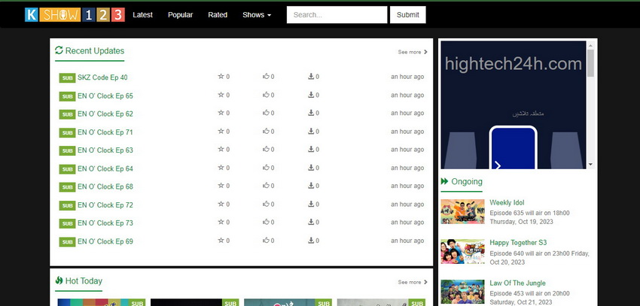This screenshot has width=640, height=306.
Task: Go to the Latest page
Action: point(142,14)
